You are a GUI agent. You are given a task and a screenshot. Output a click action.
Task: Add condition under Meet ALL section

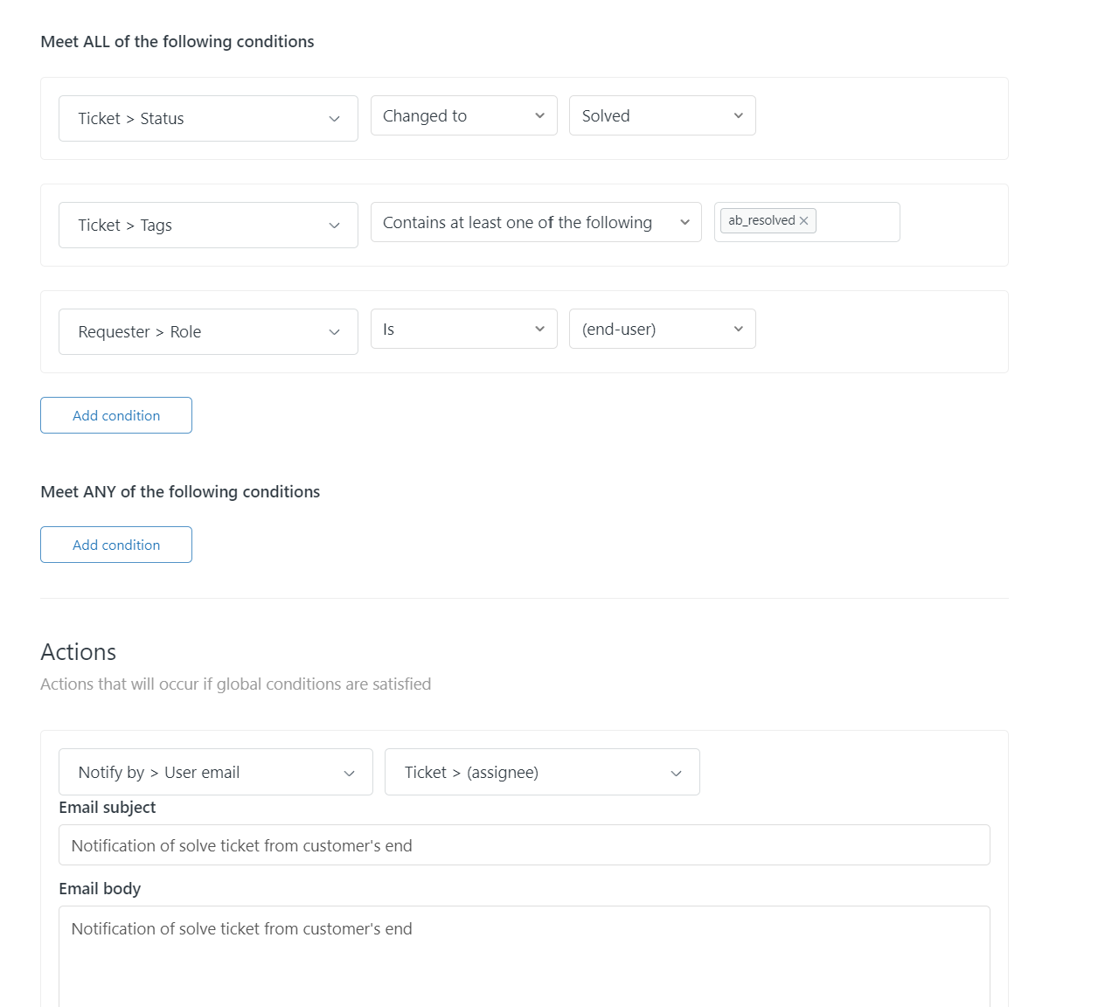(116, 416)
